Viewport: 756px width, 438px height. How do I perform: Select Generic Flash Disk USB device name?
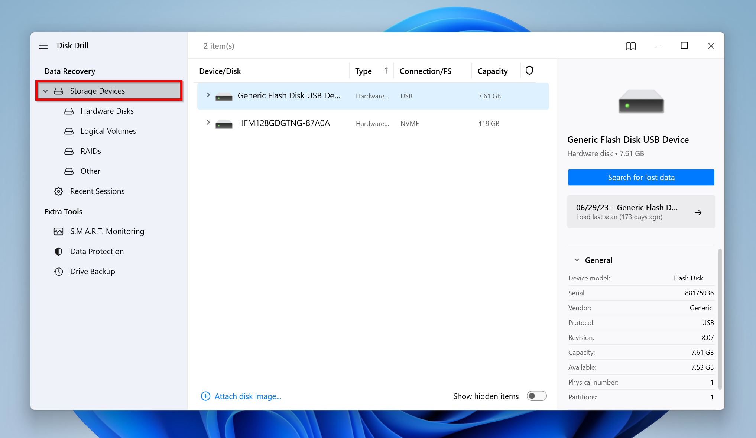[x=289, y=95]
